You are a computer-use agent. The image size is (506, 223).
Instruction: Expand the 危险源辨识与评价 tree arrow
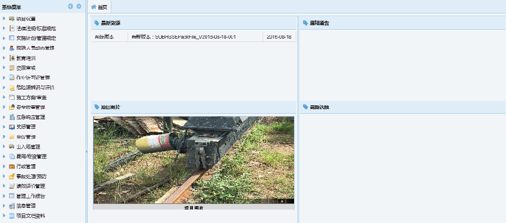tap(4, 87)
